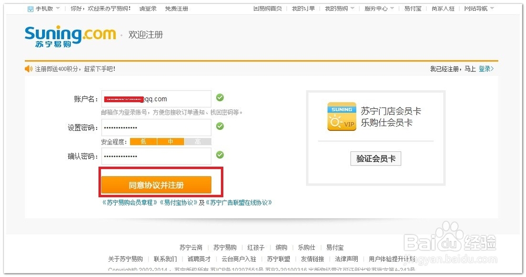Viewport: 526px width, 277px height.
Task: Open footer link 红孩子
Action: 256,248
